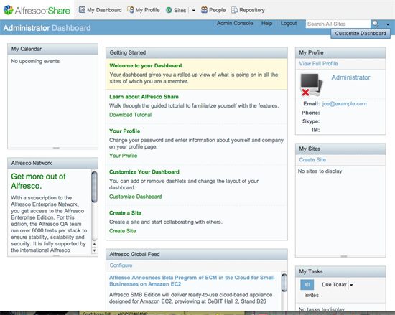Click View Full Profile link
This screenshot has width=395, height=315.
click(318, 63)
